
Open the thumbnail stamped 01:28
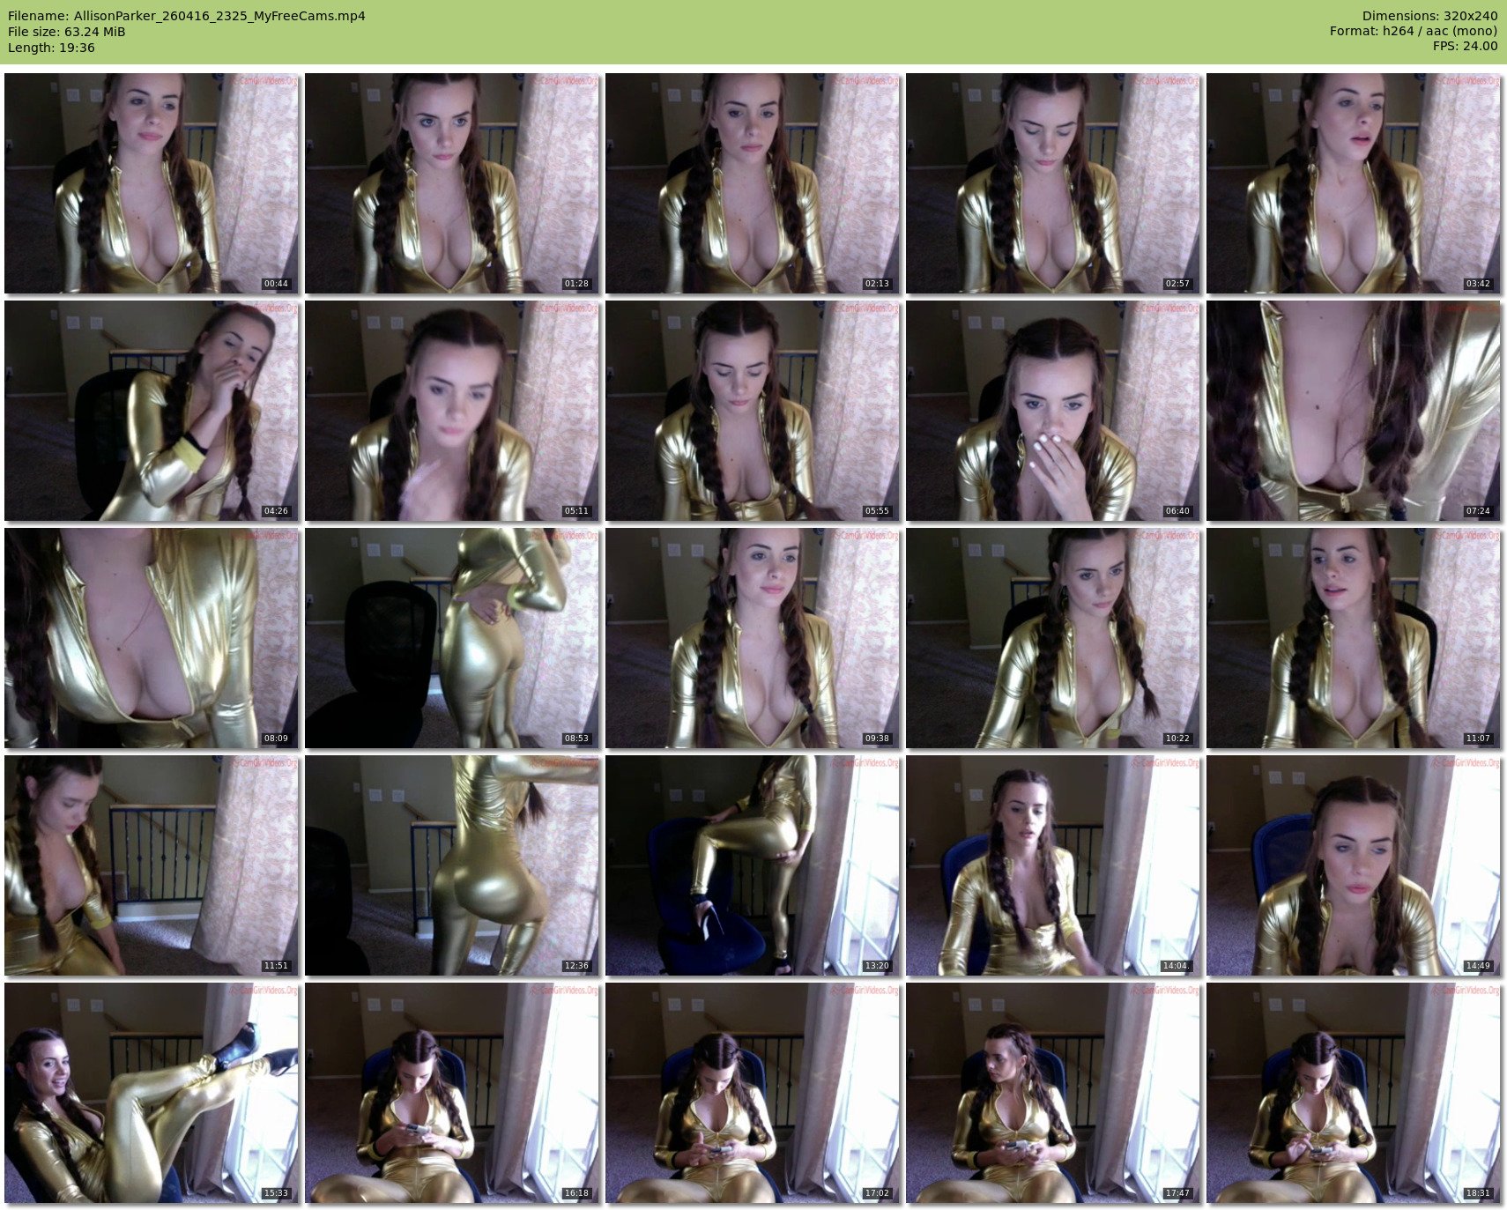pyautogui.click(x=452, y=183)
